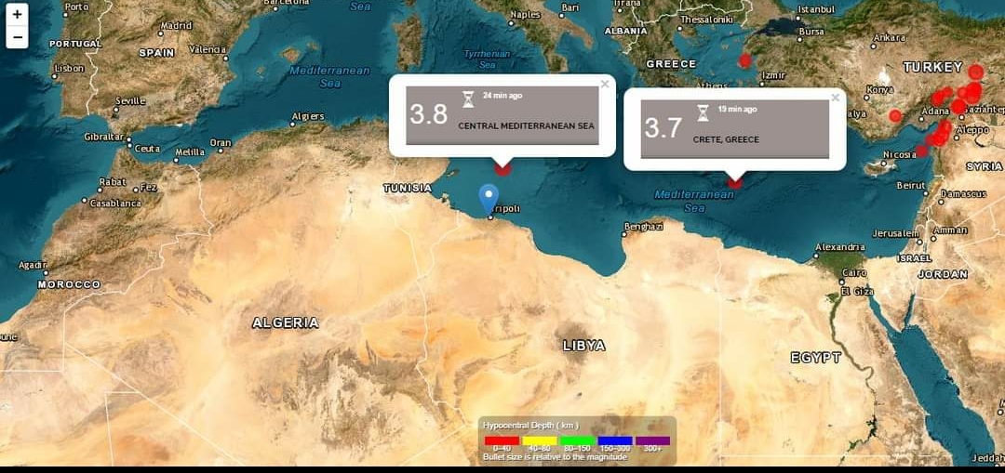Click the CRETE, GREECE location text
Viewport: 1005px width, 473px height.
pyautogui.click(x=726, y=139)
